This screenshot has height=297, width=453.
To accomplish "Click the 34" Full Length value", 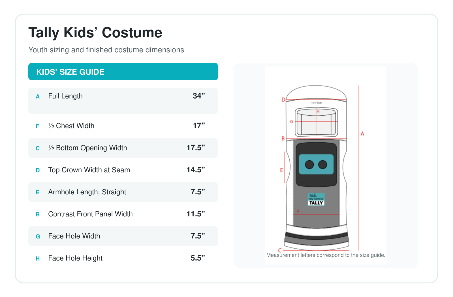I will coord(199,96).
